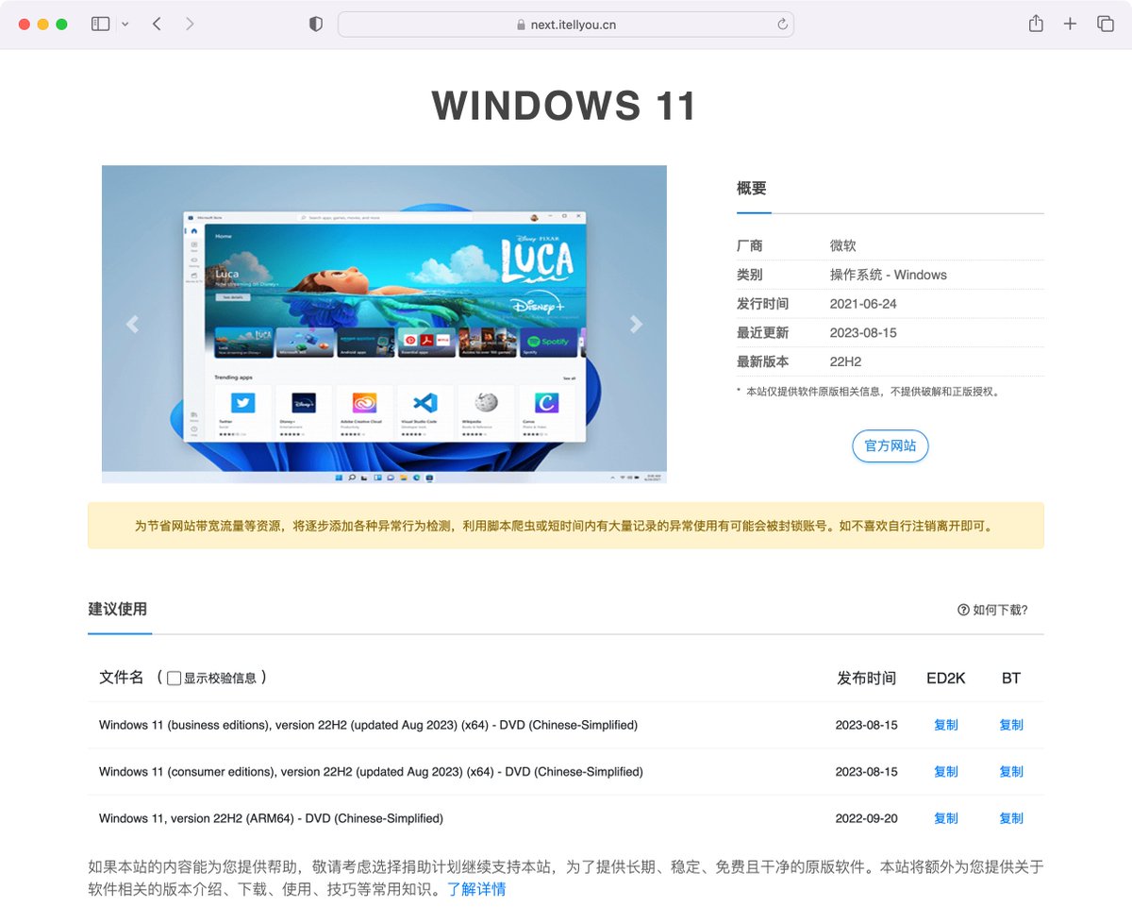Click the next.itellyou.cn address bar

(566, 25)
